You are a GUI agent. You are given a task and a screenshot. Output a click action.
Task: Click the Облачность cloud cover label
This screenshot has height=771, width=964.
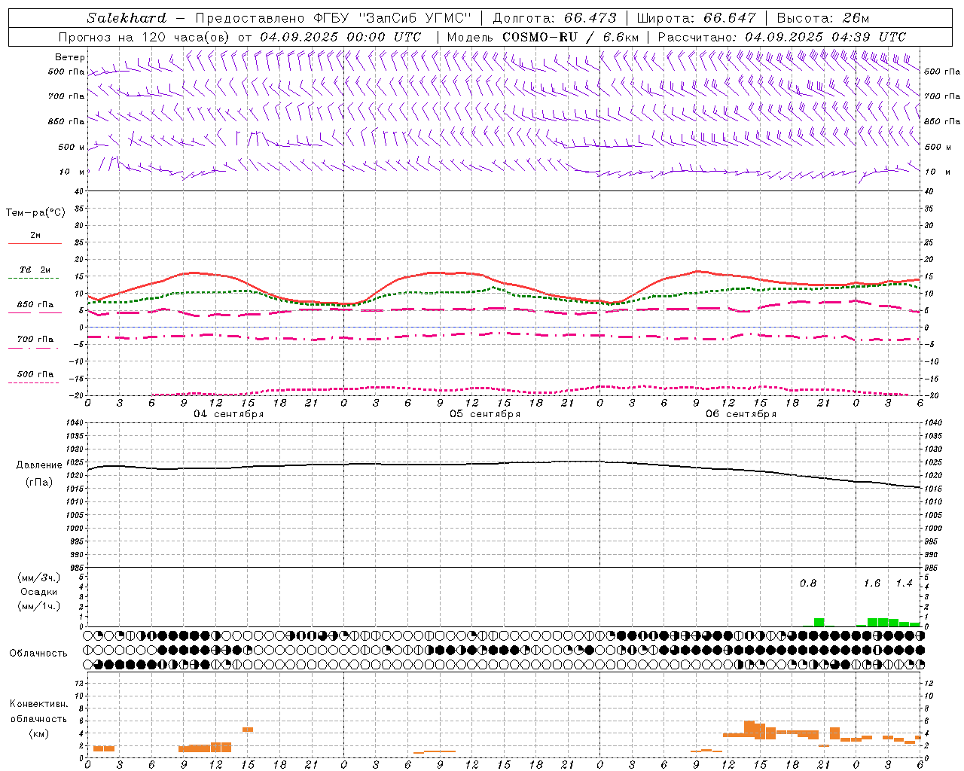click(38, 654)
